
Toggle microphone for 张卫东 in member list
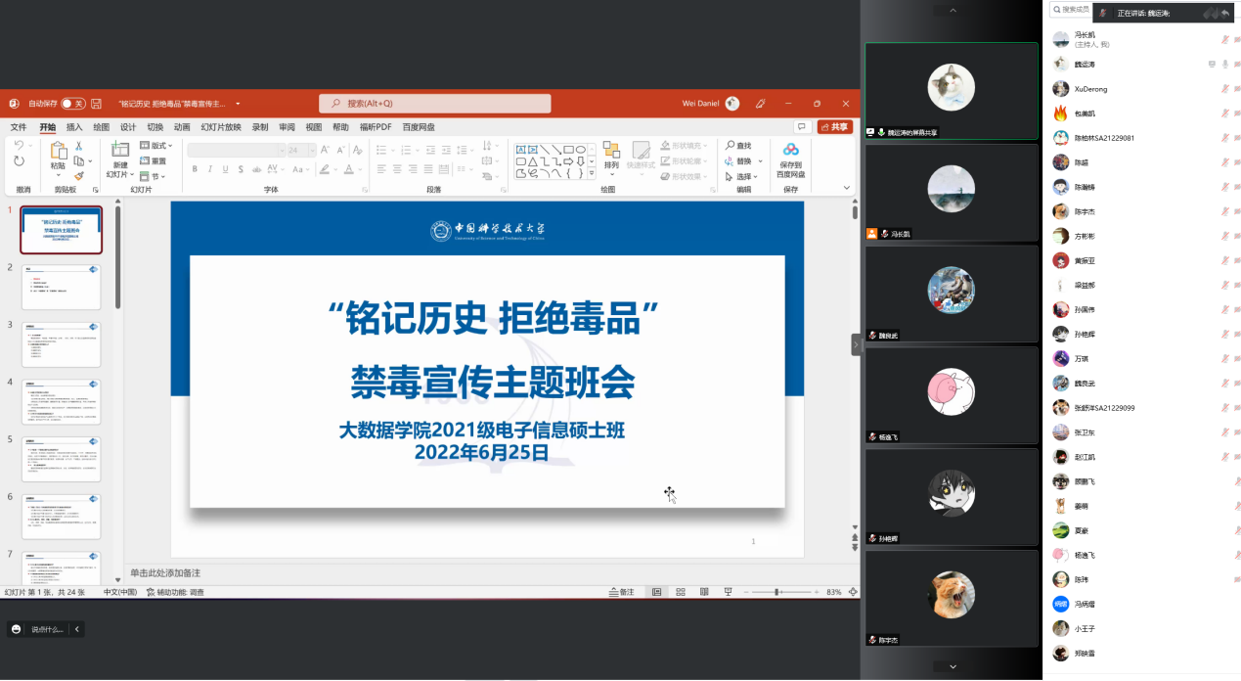(1224, 431)
